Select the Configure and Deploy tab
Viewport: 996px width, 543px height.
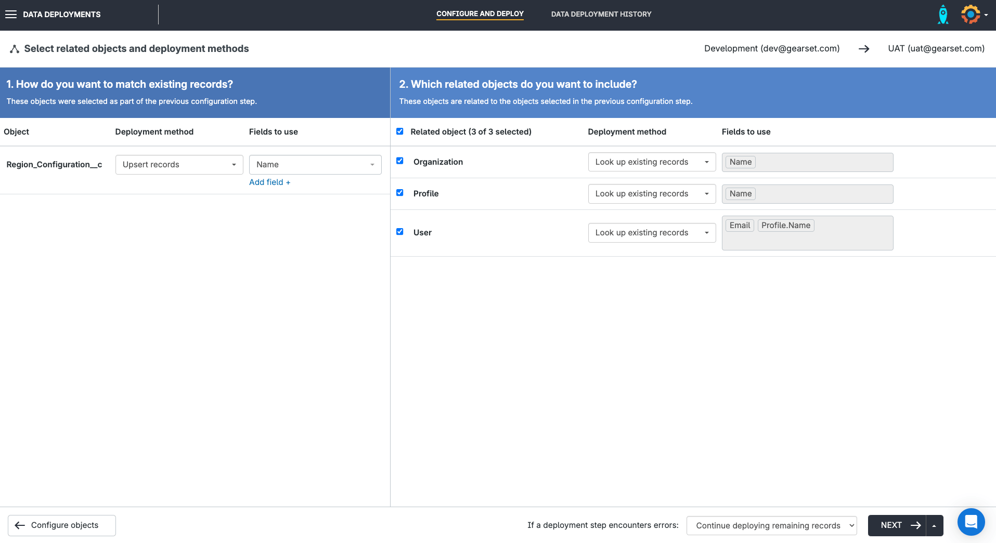(x=480, y=14)
